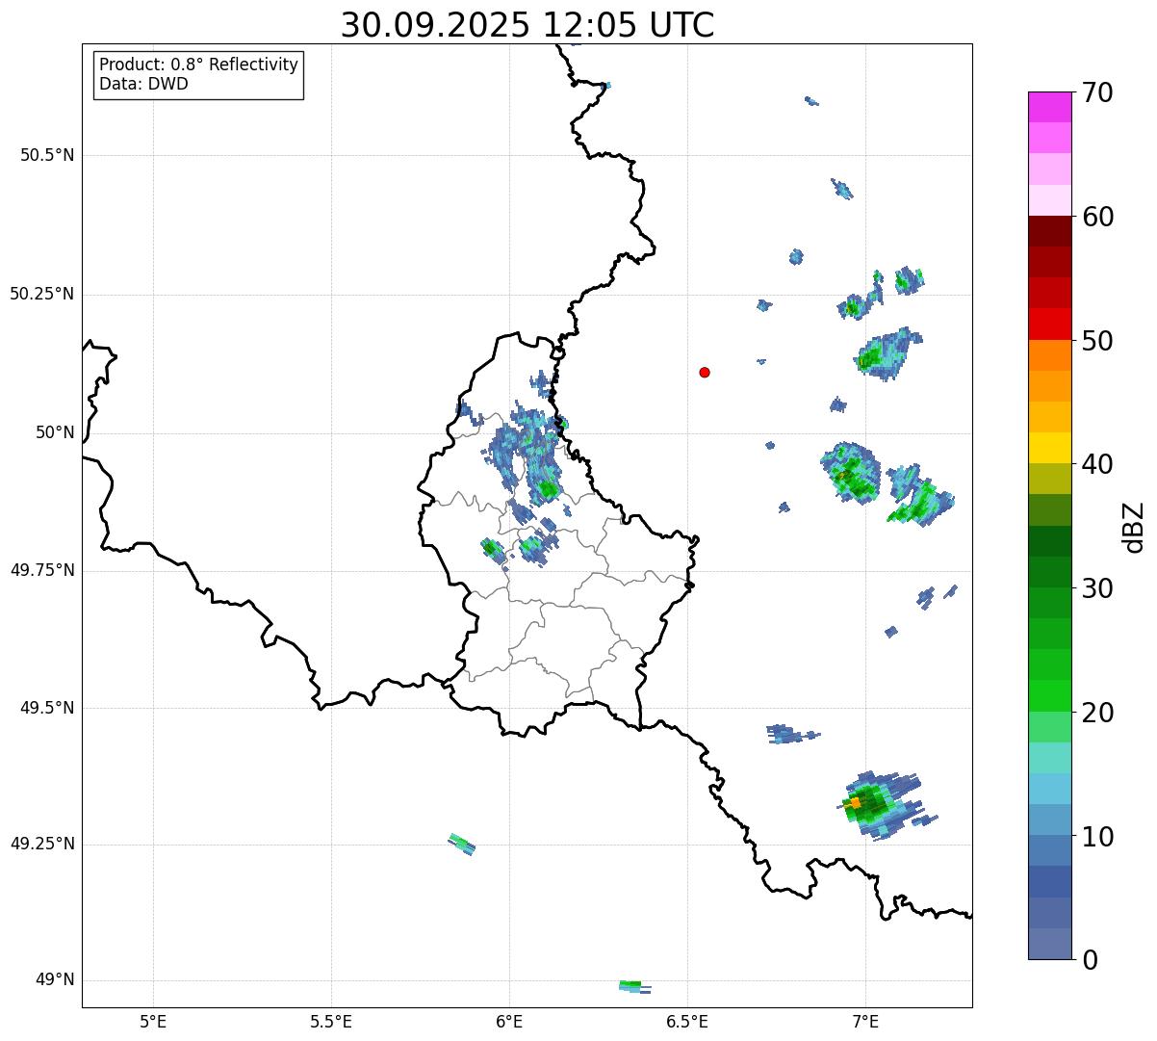Image resolution: width=1157 pixels, height=1041 pixels.
Task: Click the 5°E longitude label
Action: point(153,1022)
